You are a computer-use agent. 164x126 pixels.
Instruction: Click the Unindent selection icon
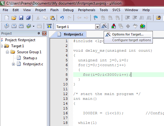coord(134,18)
